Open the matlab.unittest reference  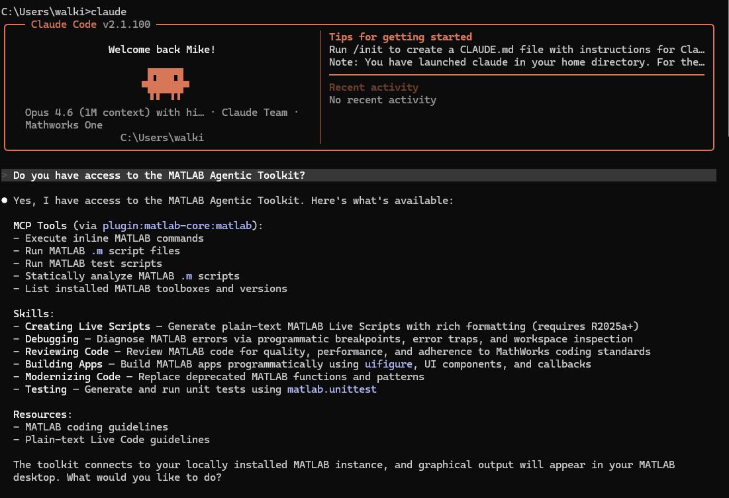pyautogui.click(x=331, y=389)
